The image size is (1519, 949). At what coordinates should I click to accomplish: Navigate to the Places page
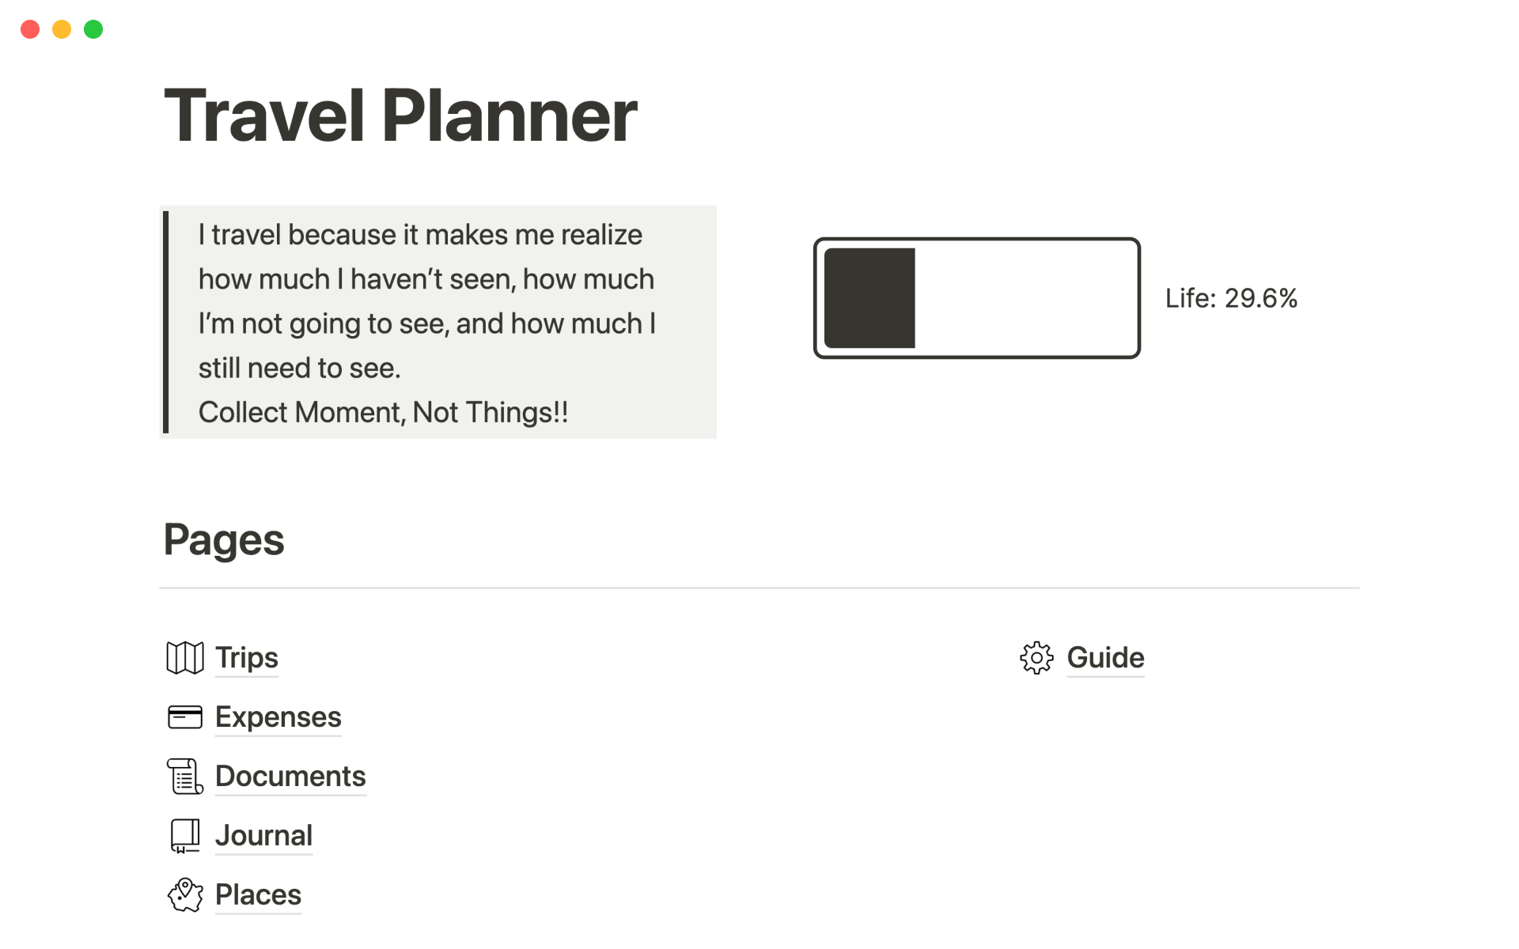click(258, 895)
